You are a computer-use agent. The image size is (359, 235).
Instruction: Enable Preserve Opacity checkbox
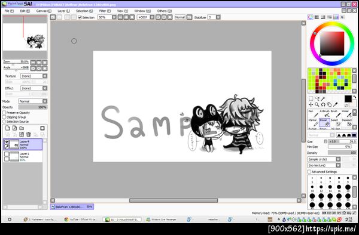click(x=4, y=113)
